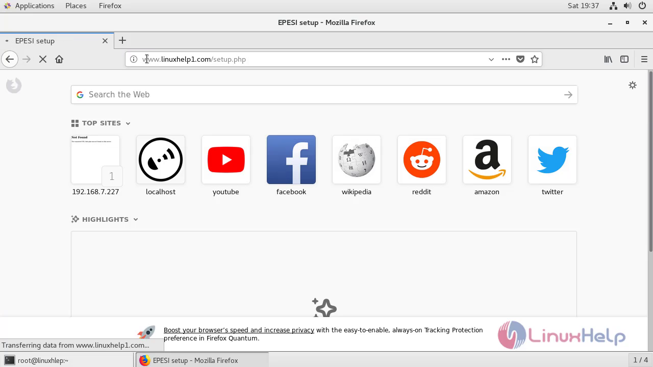This screenshot has height=367, width=653.
Task: Click the Sat 19:37 clock
Action: pos(583,6)
